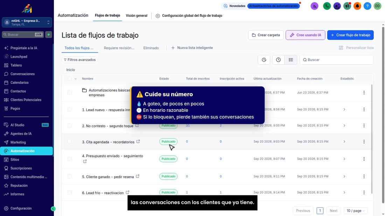The width and height of the screenshot is (385, 216).
Task: Check the 6. Lead frio row checkbox
Action: [70, 193]
